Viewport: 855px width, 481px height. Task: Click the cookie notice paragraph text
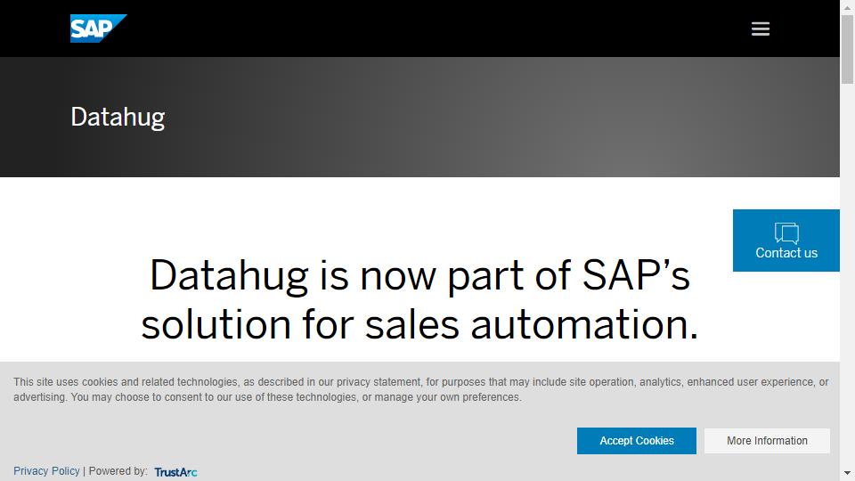[420, 389]
